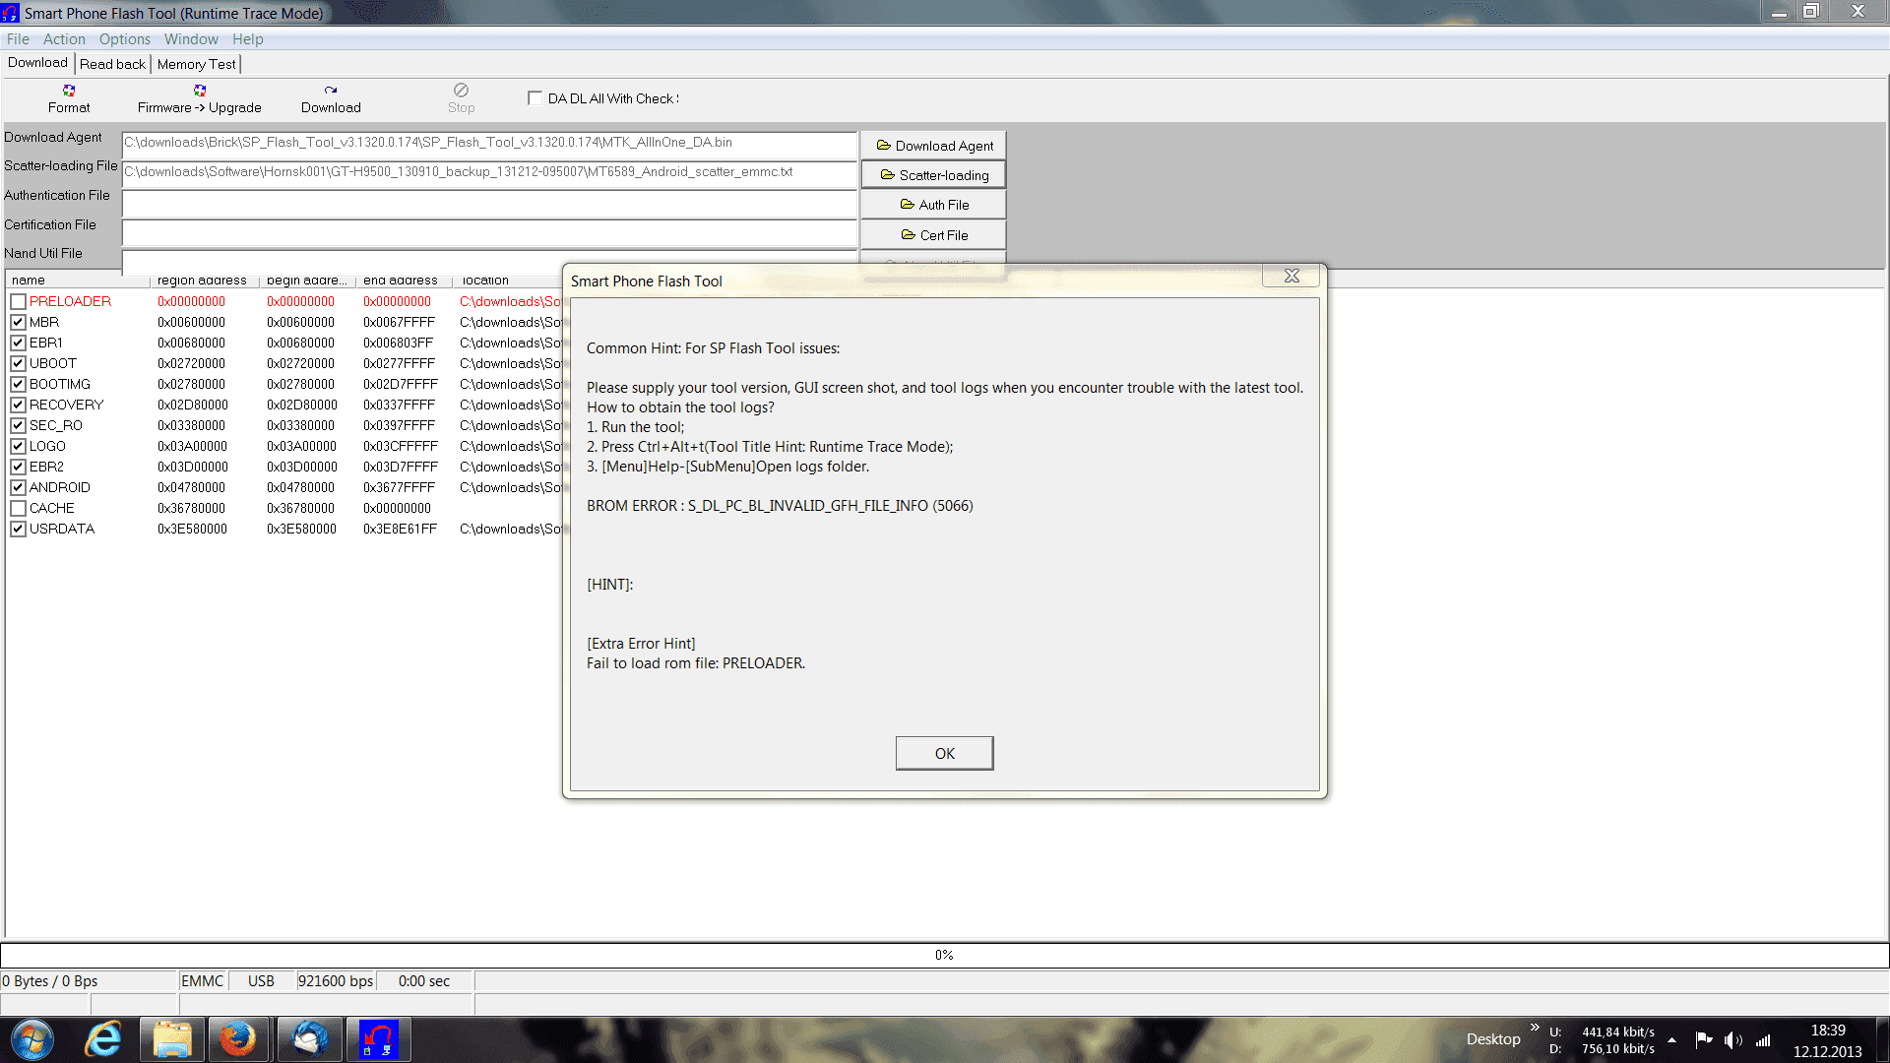Viewport: 1890px width, 1063px height.
Task: Show hidden tray icons arrow
Action: (x=1671, y=1040)
